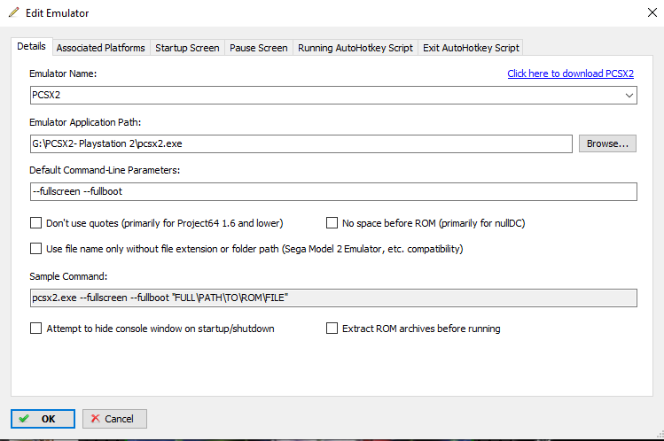Click the download PCSX2 link

[570, 73]
